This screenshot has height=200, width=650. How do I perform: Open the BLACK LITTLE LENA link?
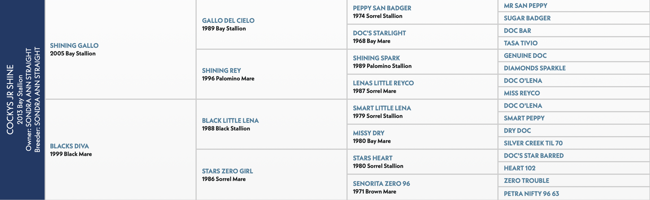(x=230, y=121)
